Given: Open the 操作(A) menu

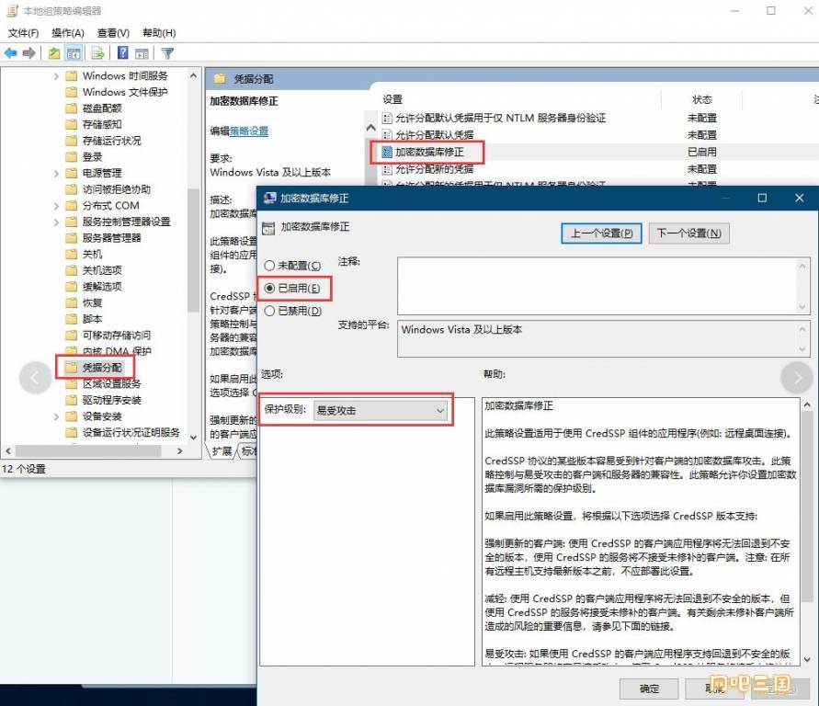Looking at the screenshot, I should point(67,33).
